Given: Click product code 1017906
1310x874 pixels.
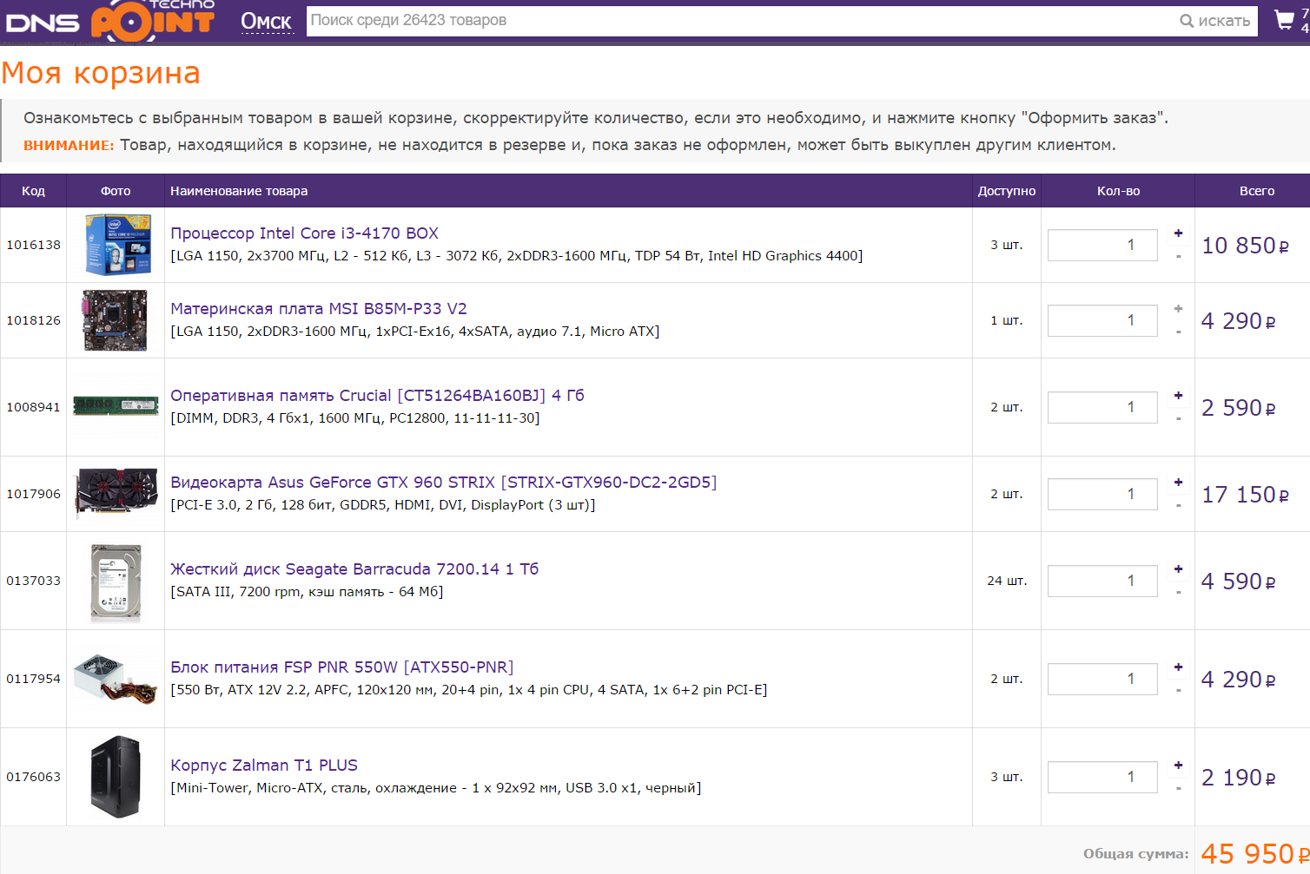Looking at the screenshot, I should click(x=33, y=494).
